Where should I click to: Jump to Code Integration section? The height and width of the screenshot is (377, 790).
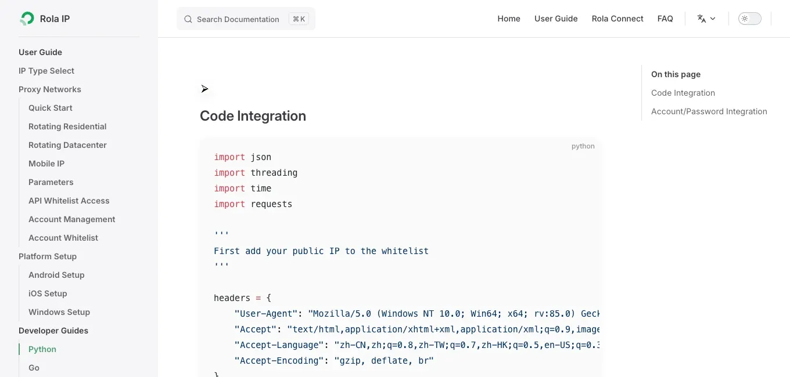click(x=683, y=93)
